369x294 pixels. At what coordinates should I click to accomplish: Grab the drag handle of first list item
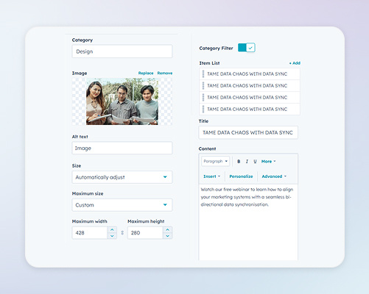[203, 74]
